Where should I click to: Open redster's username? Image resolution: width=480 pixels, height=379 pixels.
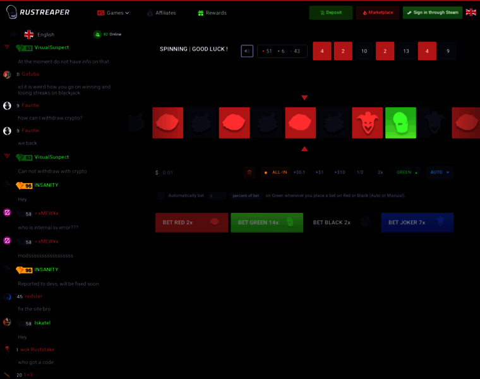click(x=33, y=296)
